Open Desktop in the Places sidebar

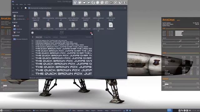coord(18,29)
